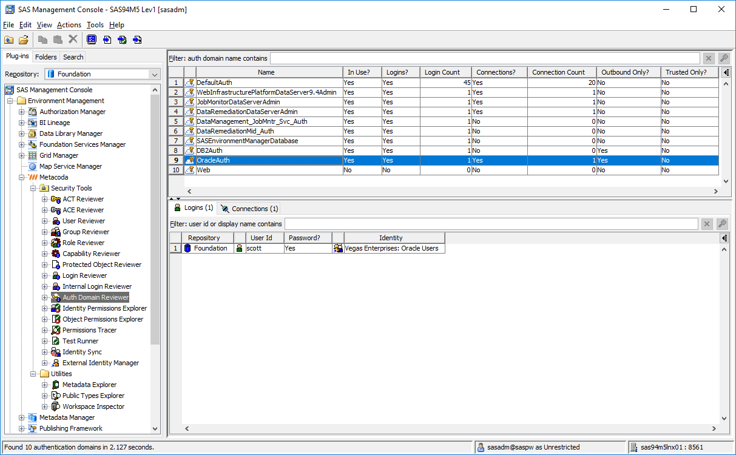Select the Object Permissions Explorer icon
This screenshot has height=455, width=736.
pos(56,319)
